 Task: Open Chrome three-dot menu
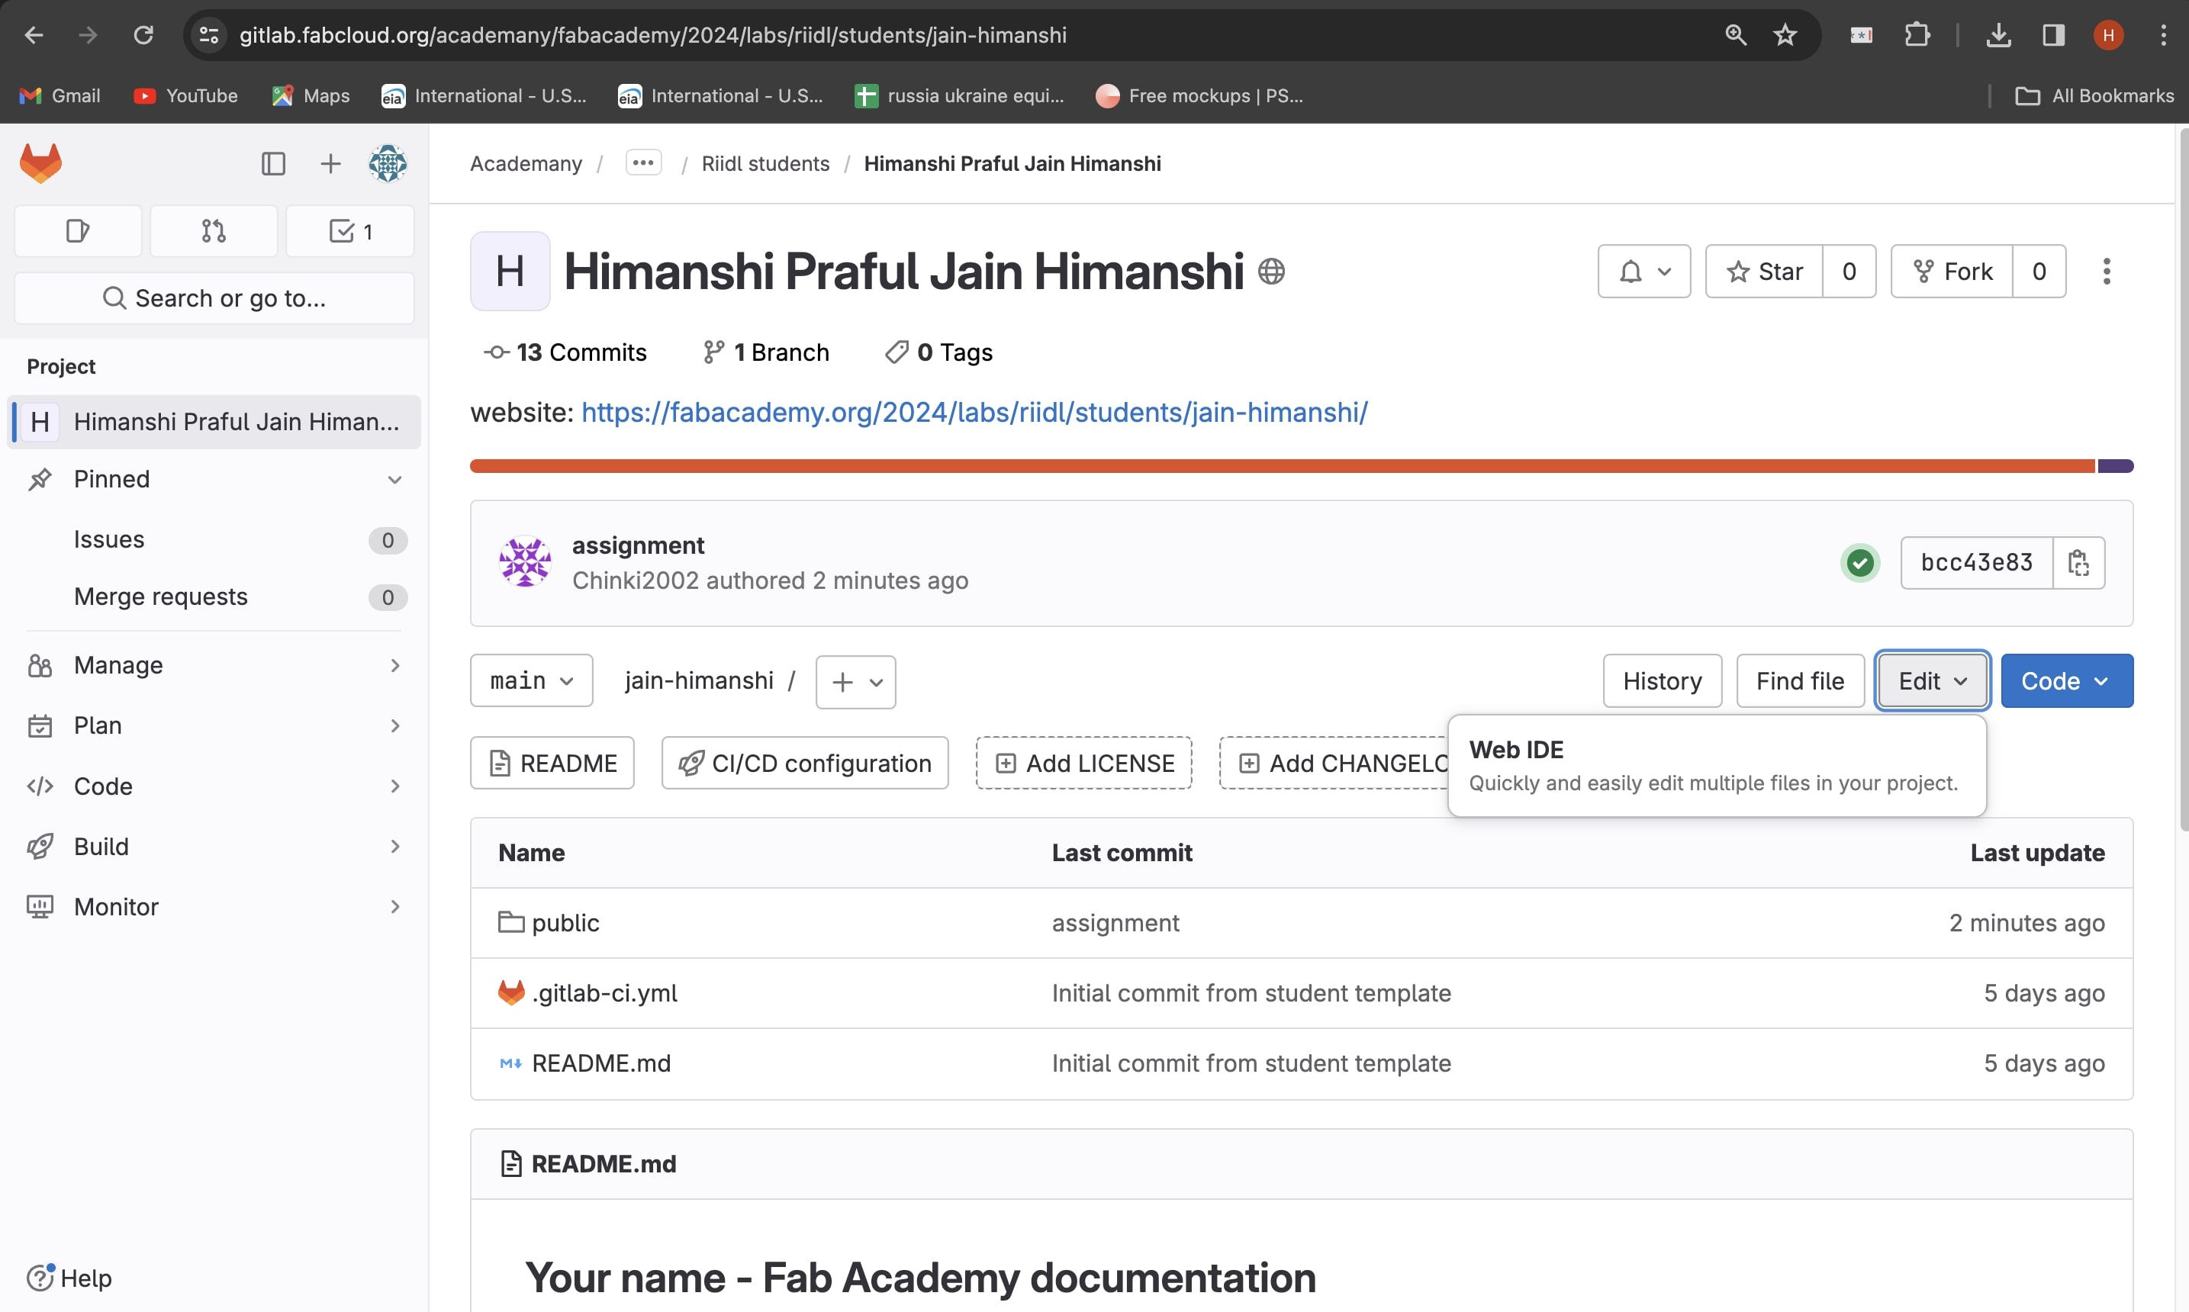2162,35
